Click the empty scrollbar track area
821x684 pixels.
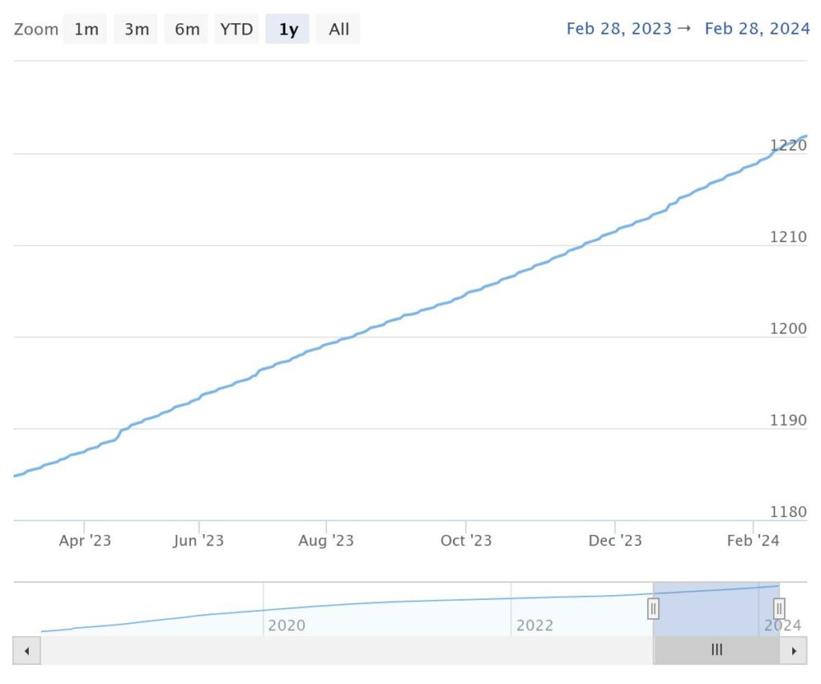coord(346,650)
